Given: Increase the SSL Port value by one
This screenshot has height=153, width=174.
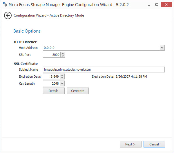Looking at the screenshot, I should click(x=63, y=54).
